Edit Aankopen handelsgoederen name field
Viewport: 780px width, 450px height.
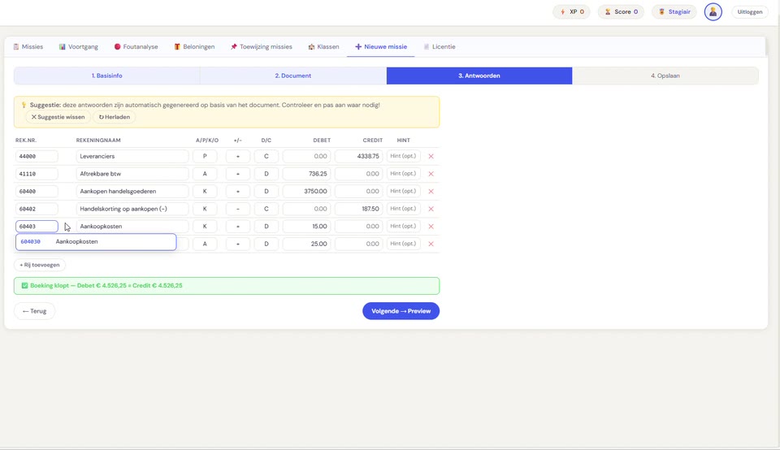132,192
